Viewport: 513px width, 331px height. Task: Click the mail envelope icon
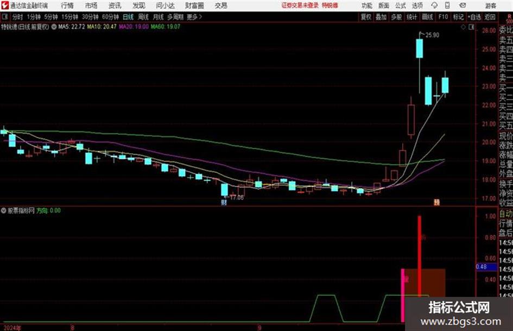(x=463, y=5)
